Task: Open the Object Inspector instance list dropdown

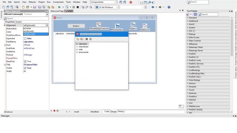Action: [x=47, y=14]
